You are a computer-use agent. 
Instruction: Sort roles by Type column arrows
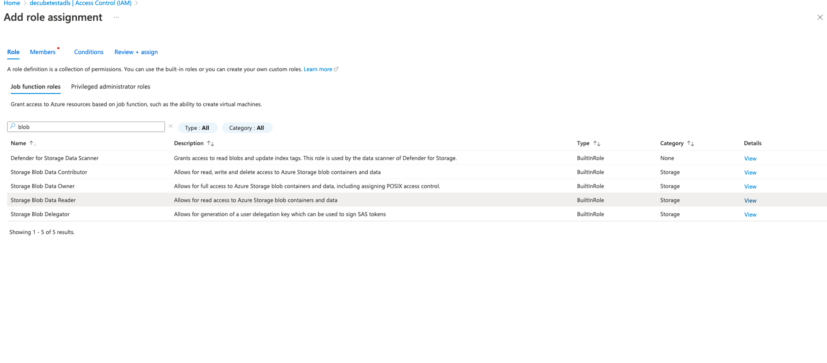click(x=596, y=143)
